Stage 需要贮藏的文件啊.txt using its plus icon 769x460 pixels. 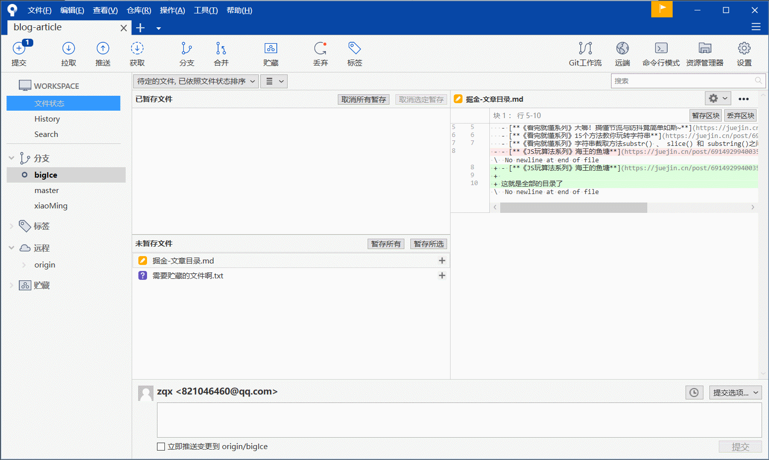point(442,275)
